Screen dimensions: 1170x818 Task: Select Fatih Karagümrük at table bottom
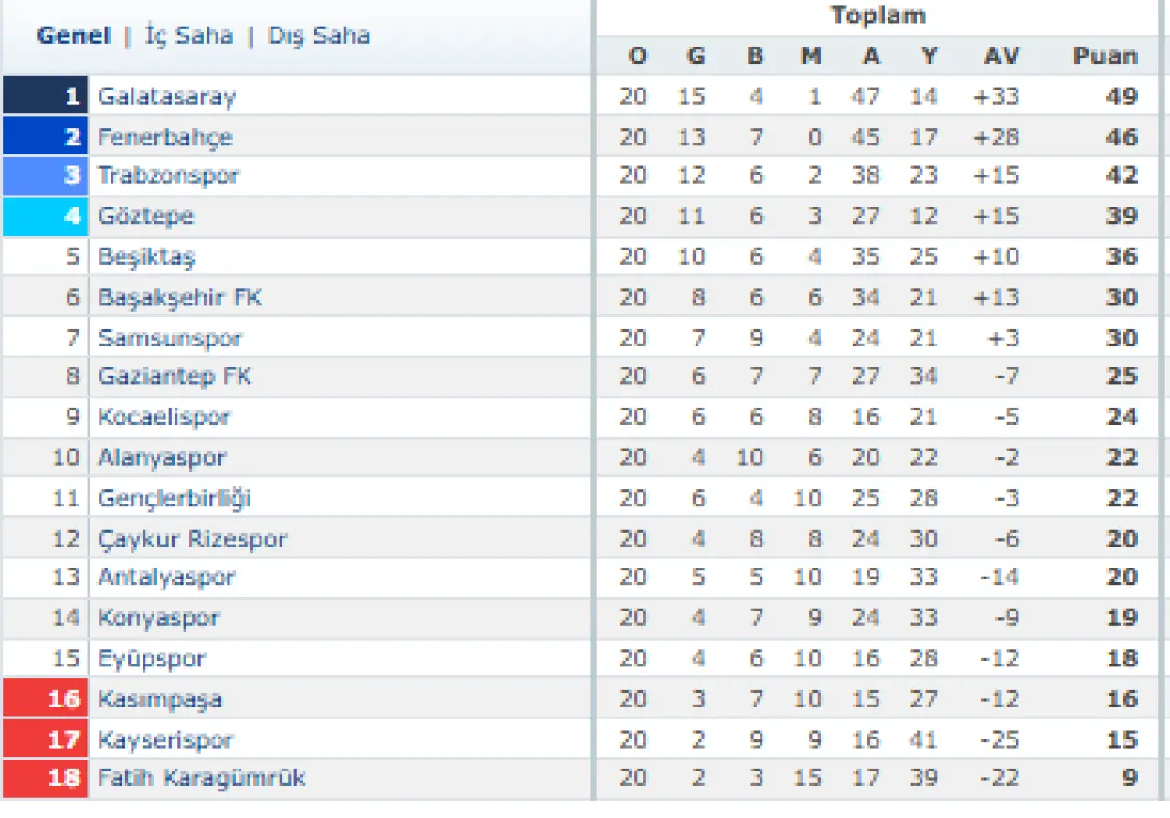point(201,779)
